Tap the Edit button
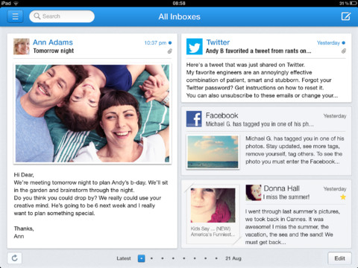Screen dimensions: 358x268 (339, 258)
